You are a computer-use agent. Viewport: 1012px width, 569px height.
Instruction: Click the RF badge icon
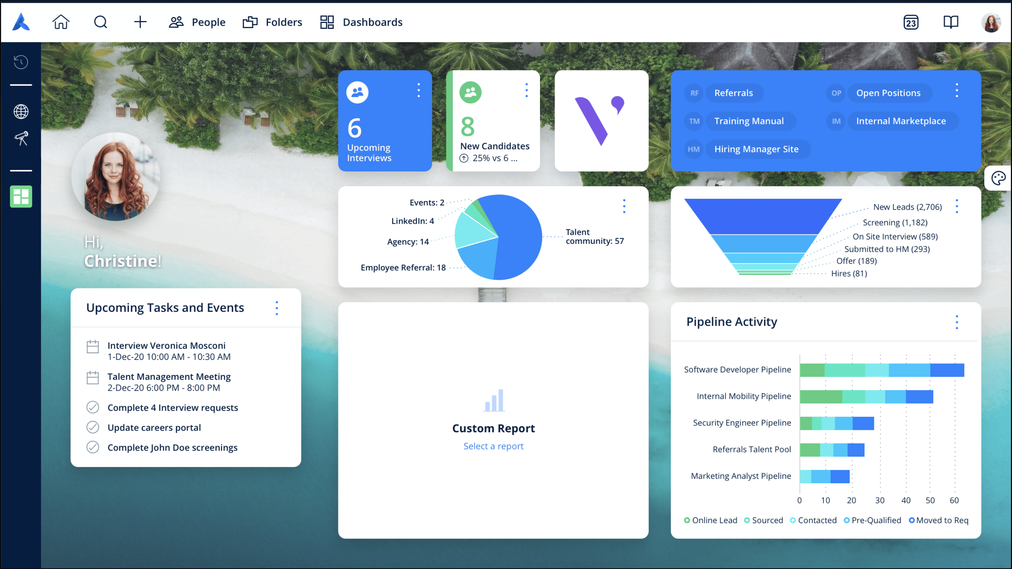[694, 93]
